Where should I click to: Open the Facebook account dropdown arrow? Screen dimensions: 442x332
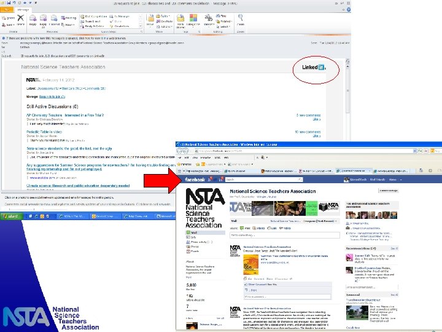401,180
